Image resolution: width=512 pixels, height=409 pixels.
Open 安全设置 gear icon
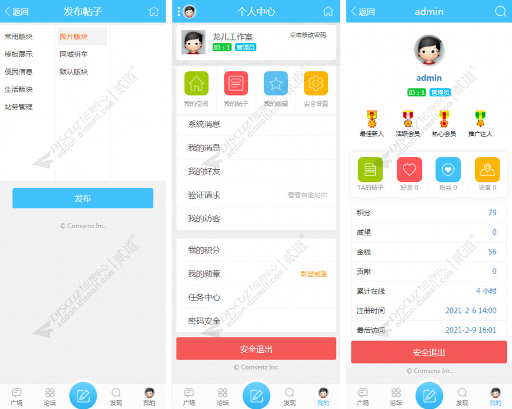tap(316, 84)
